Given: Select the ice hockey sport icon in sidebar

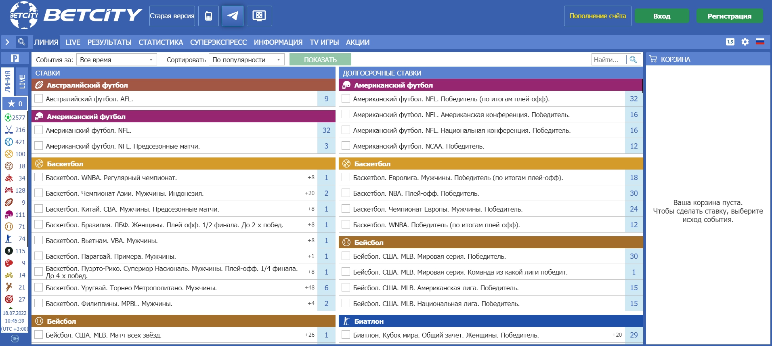Looking at the screenshot, I should click(x=9, y=130).
